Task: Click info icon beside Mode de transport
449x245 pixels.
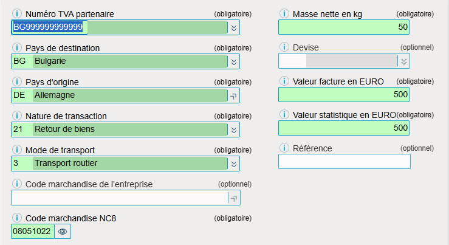Action: pyautogui.click(x=17, y=150)
